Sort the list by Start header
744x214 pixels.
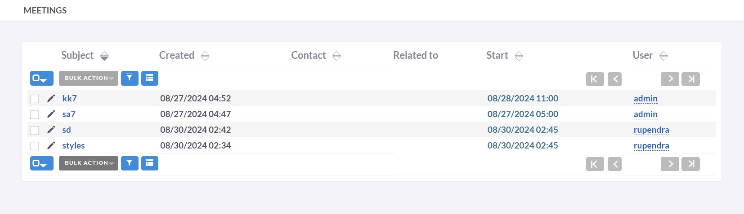[x=519, y=56]
